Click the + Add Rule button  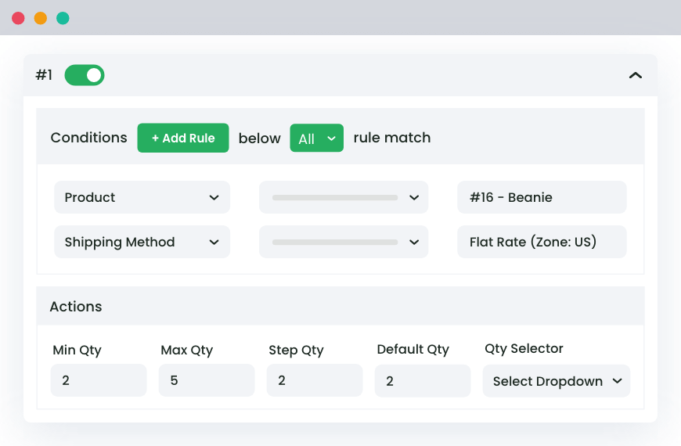pyautogui.click(x=183, y=138)
